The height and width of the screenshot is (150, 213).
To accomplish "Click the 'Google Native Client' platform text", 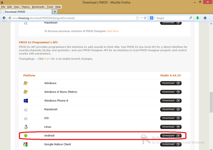I will point(57,144).
